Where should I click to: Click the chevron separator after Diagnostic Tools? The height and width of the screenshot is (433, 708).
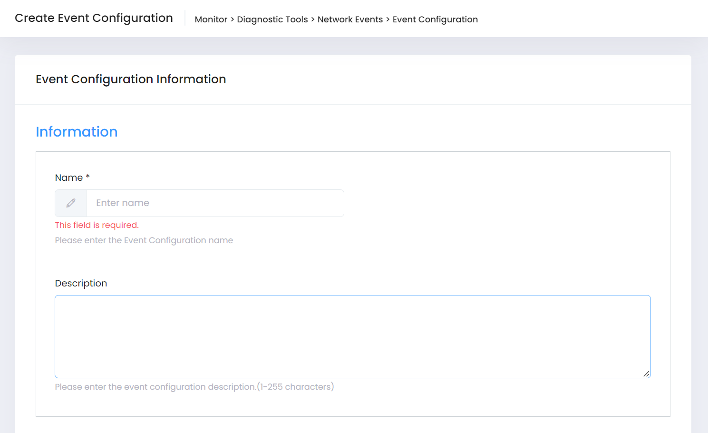pyautogui.click(x=312, y=20)
